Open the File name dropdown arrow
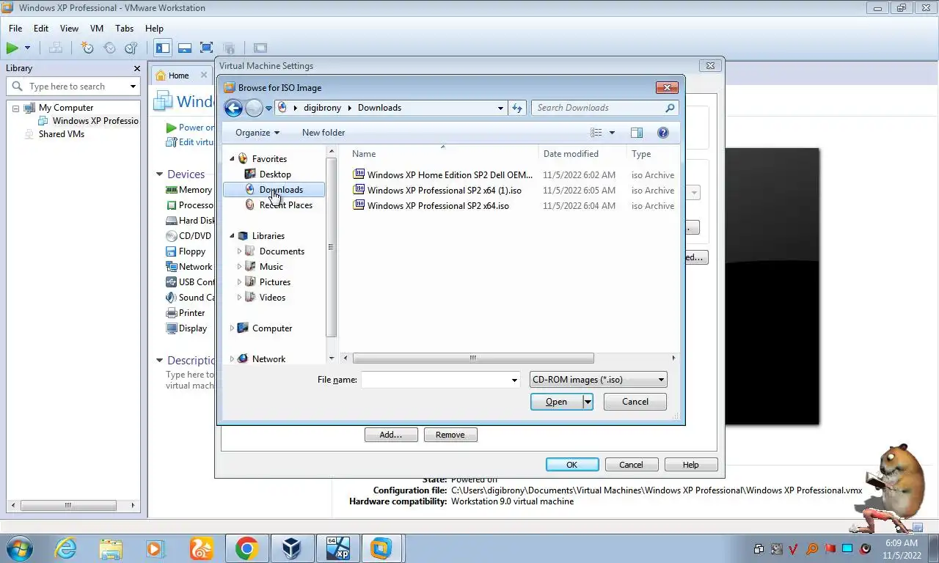Screen dimensions: 939x563 click(x=514, y=380)
